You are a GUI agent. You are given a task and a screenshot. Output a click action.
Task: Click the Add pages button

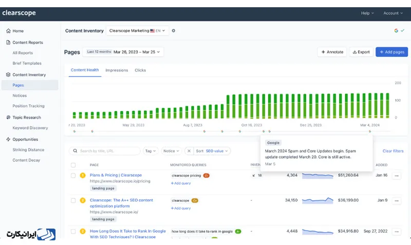click(x=391, y=52)
